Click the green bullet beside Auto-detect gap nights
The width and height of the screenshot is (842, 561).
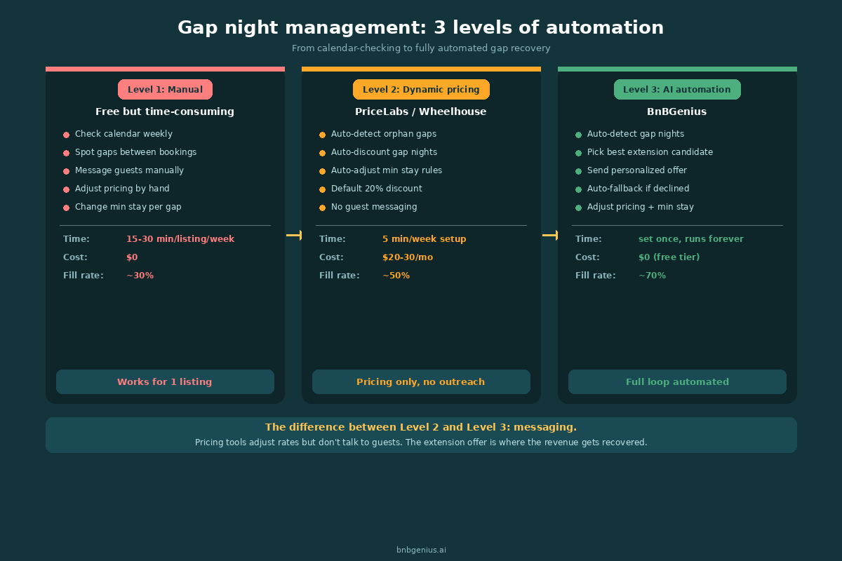pos(578,135)
